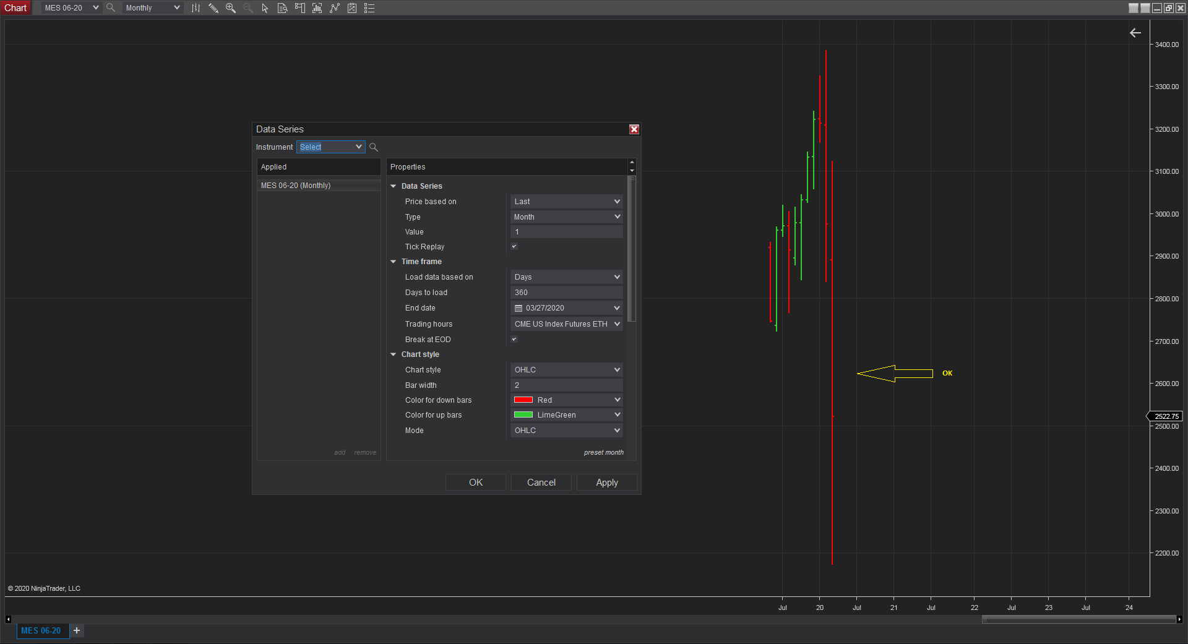Open the Trading hours dropdown

(566, 324)
